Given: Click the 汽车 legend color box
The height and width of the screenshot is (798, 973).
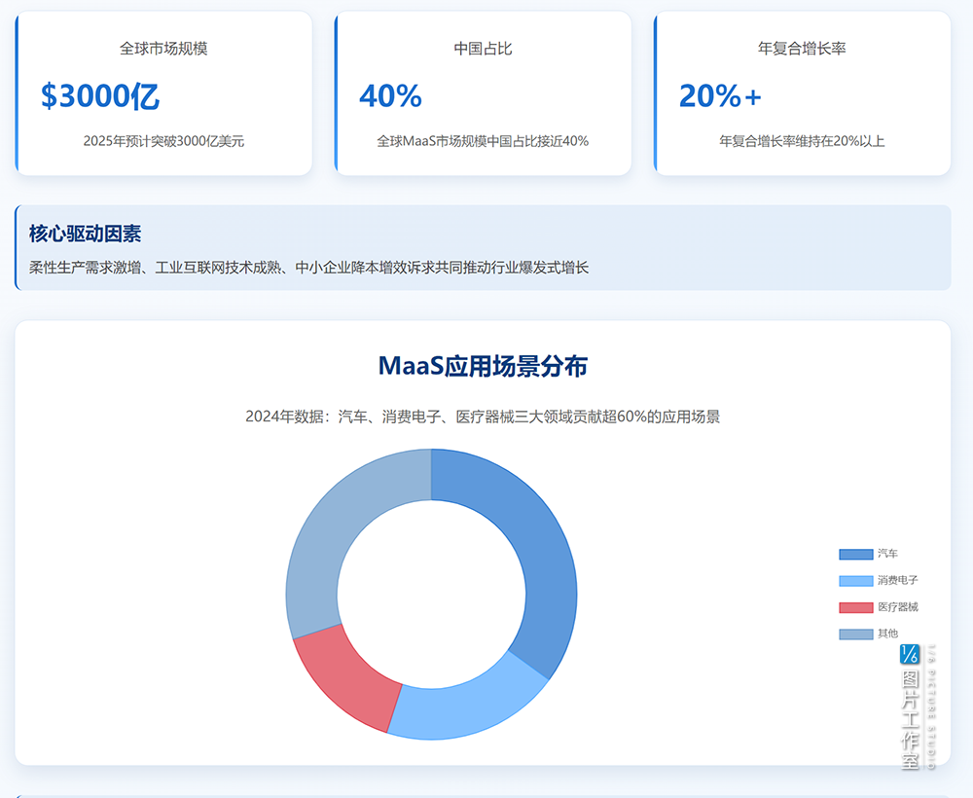Looking at the screenshot, I should coord(855,554).
